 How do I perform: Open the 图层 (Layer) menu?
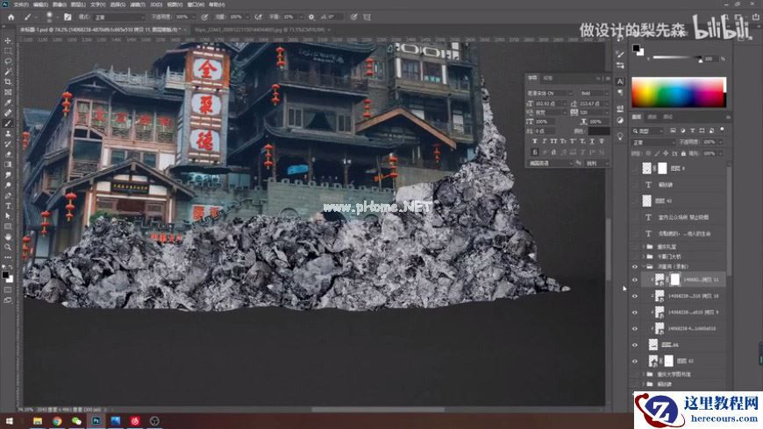coord(78,4)
